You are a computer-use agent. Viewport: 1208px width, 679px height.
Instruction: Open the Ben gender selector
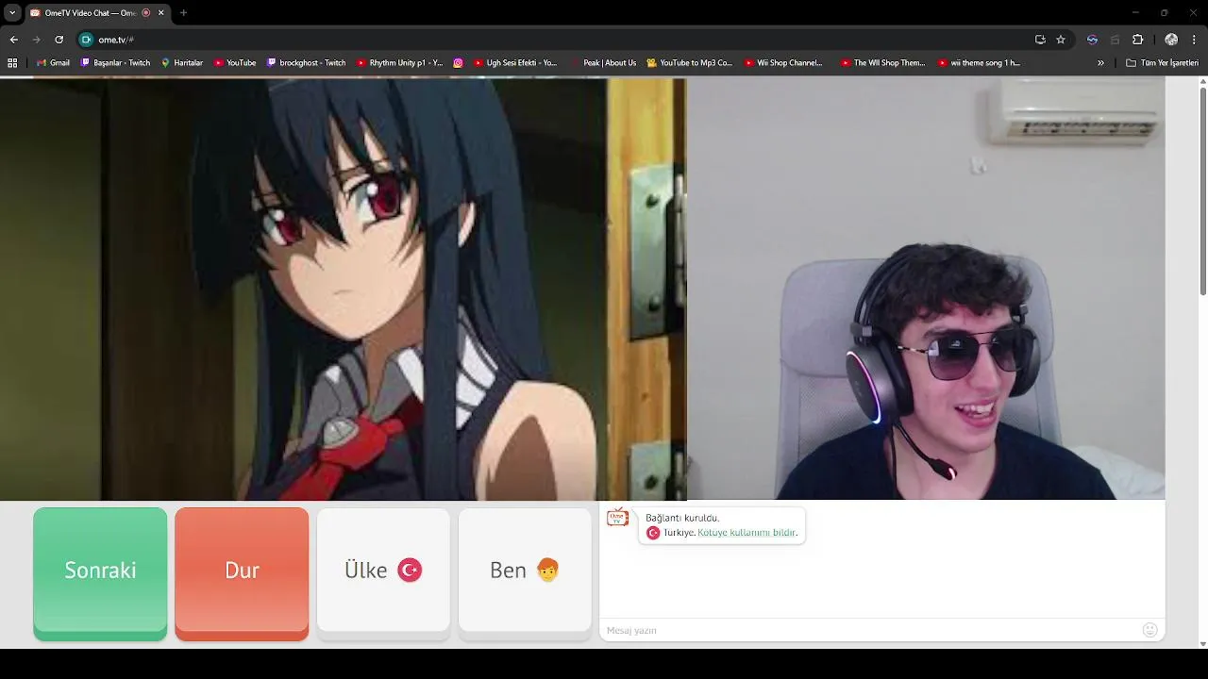(525, 571)
